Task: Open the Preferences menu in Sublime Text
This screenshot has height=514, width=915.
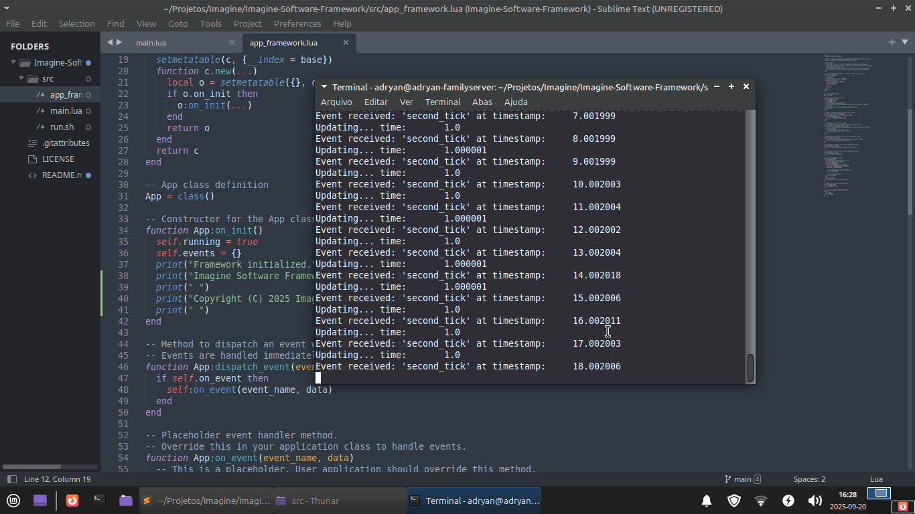Action: (297, 23)
